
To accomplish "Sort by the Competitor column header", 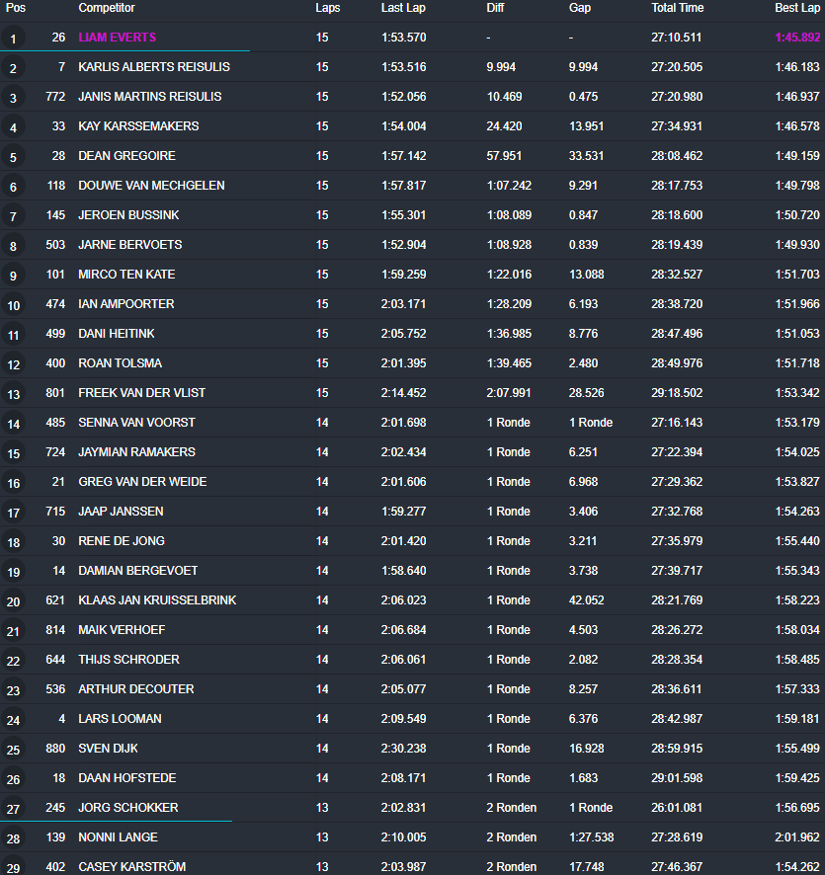I will click(107, 8).
